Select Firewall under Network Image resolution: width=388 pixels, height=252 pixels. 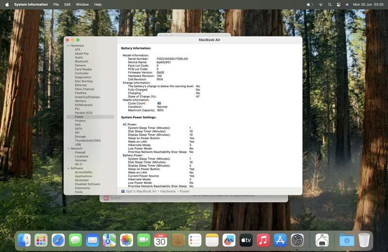pyautogui.click(x=80, y=152)
